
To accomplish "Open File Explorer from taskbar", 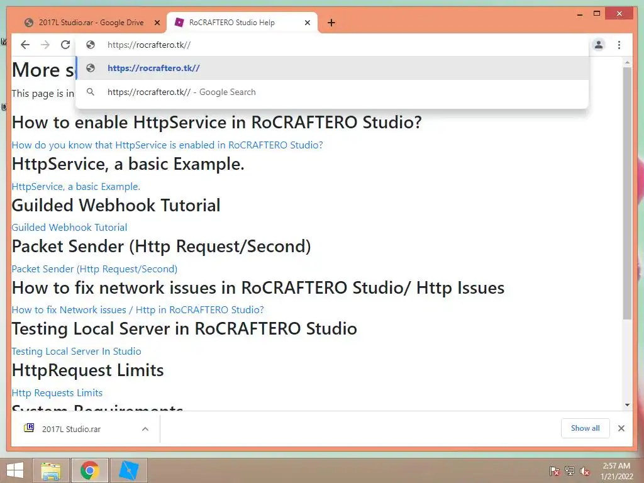I will coord(51,470).
